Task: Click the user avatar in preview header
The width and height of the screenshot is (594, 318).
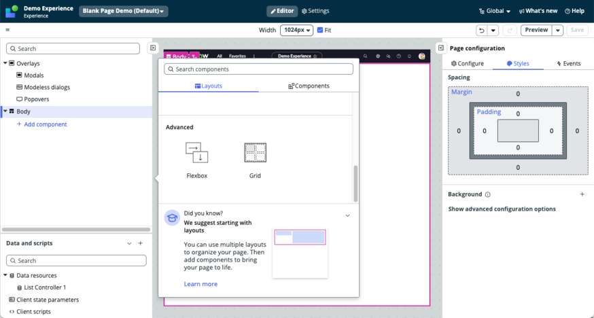Action: pos(421,56)
